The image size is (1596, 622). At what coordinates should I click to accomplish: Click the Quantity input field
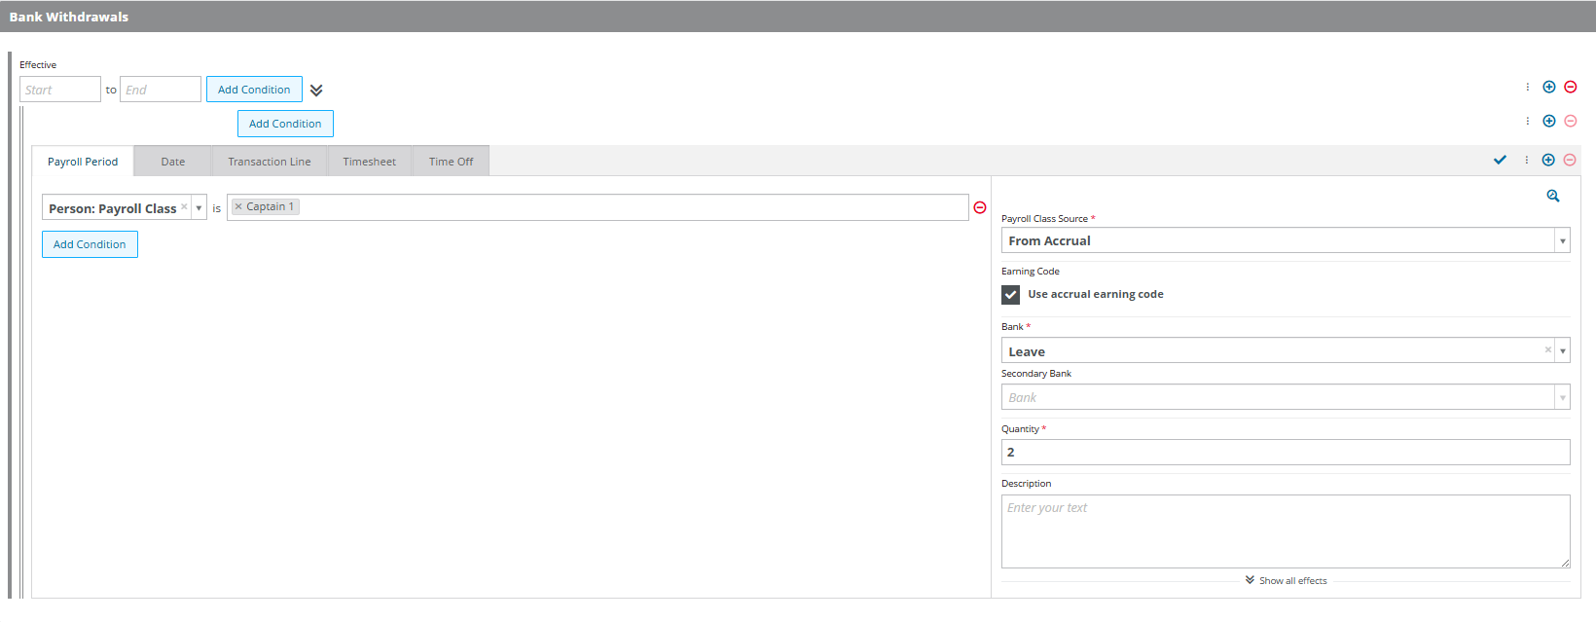pos(1286,453)
